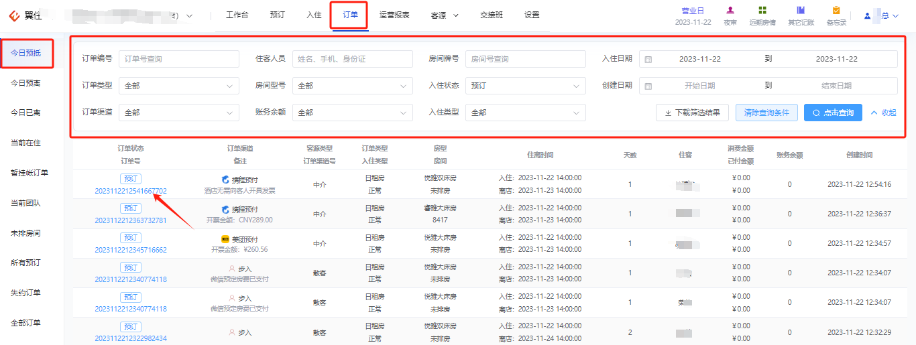Go to the 预订 tab

[277, 15]
